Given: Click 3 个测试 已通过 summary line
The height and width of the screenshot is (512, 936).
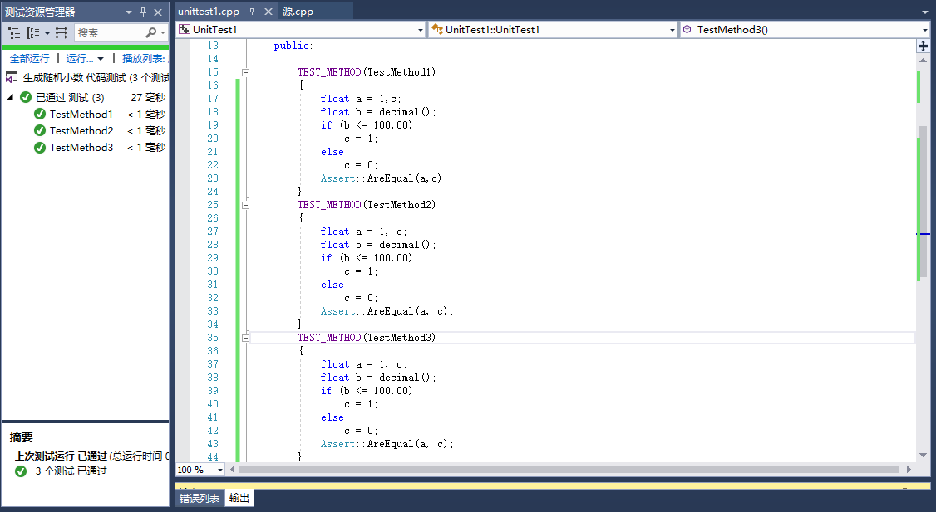Looking at the screenshot, I should 71,471.
